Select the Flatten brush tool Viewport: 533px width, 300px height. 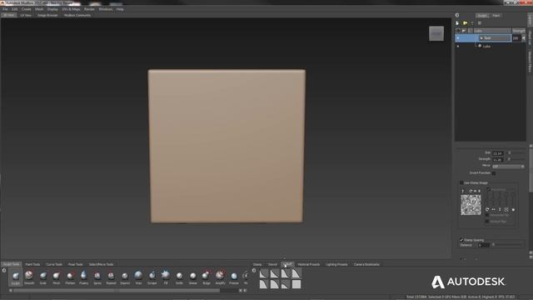click(70, 277)
